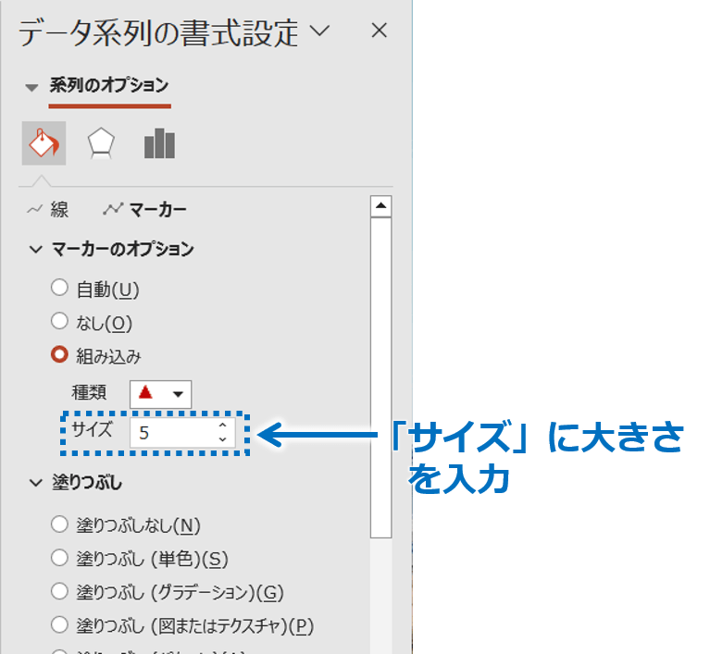Select 塗りつぶし (単色)(S) radio button
Viewport: 710px width, 654px height.
tap(59, 558)
